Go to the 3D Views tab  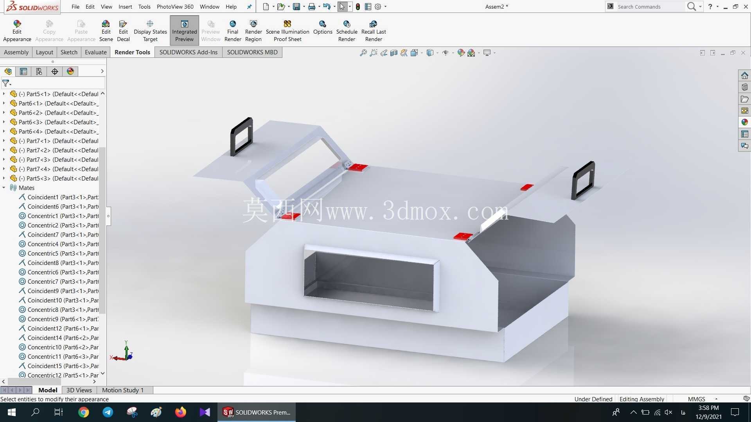point(79,390)
